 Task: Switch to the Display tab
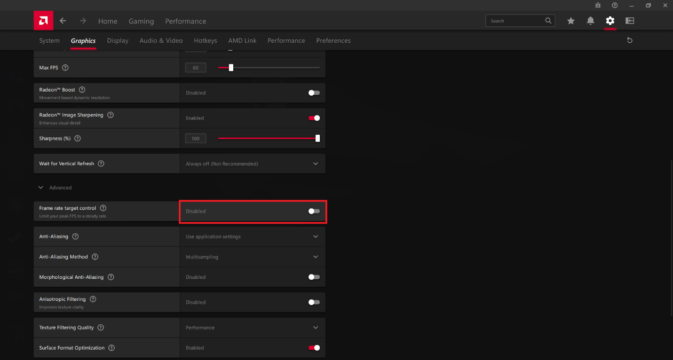coord(118,40)
